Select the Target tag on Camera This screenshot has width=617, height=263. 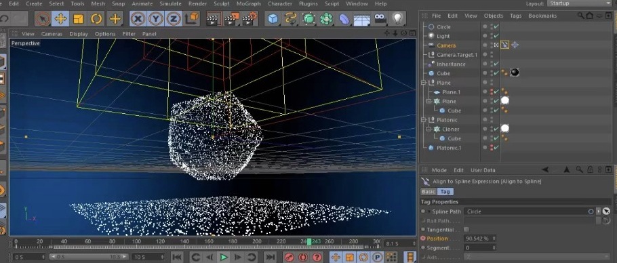click(515, 45)
